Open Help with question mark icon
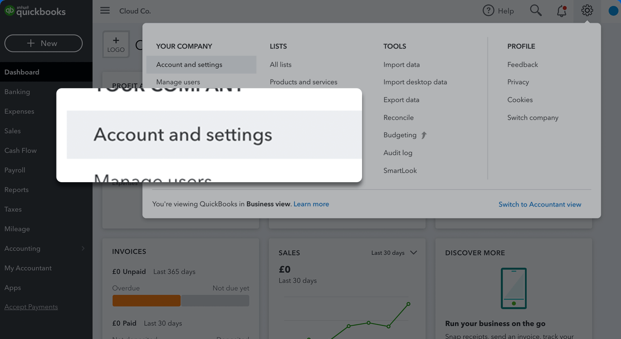Screen dimensions: 621x339 [498, 11]
